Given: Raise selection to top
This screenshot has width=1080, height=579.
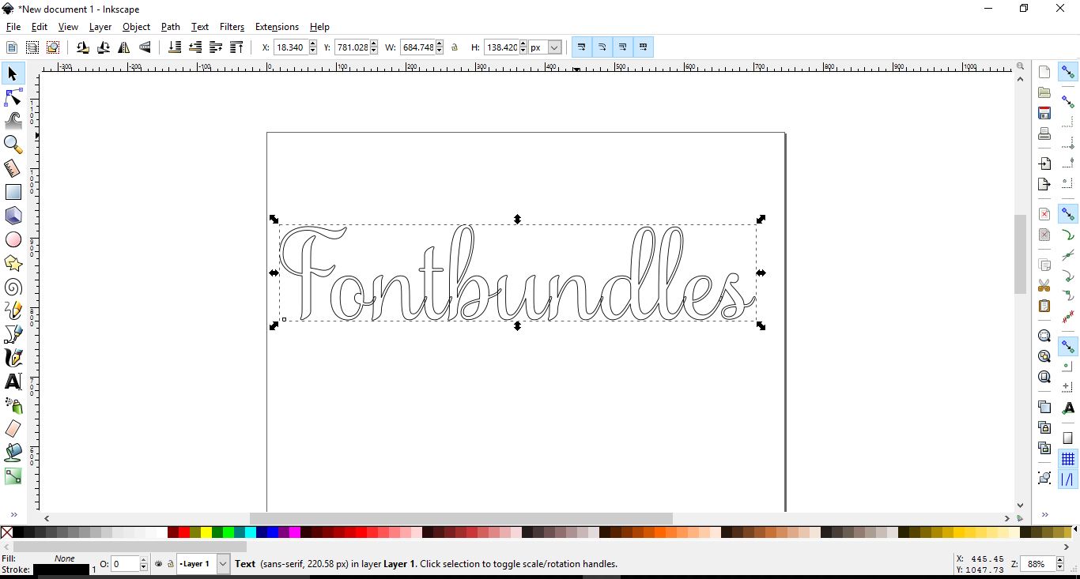Looking at the screenshot, I should pyautogui.click(x=236, y=47).
